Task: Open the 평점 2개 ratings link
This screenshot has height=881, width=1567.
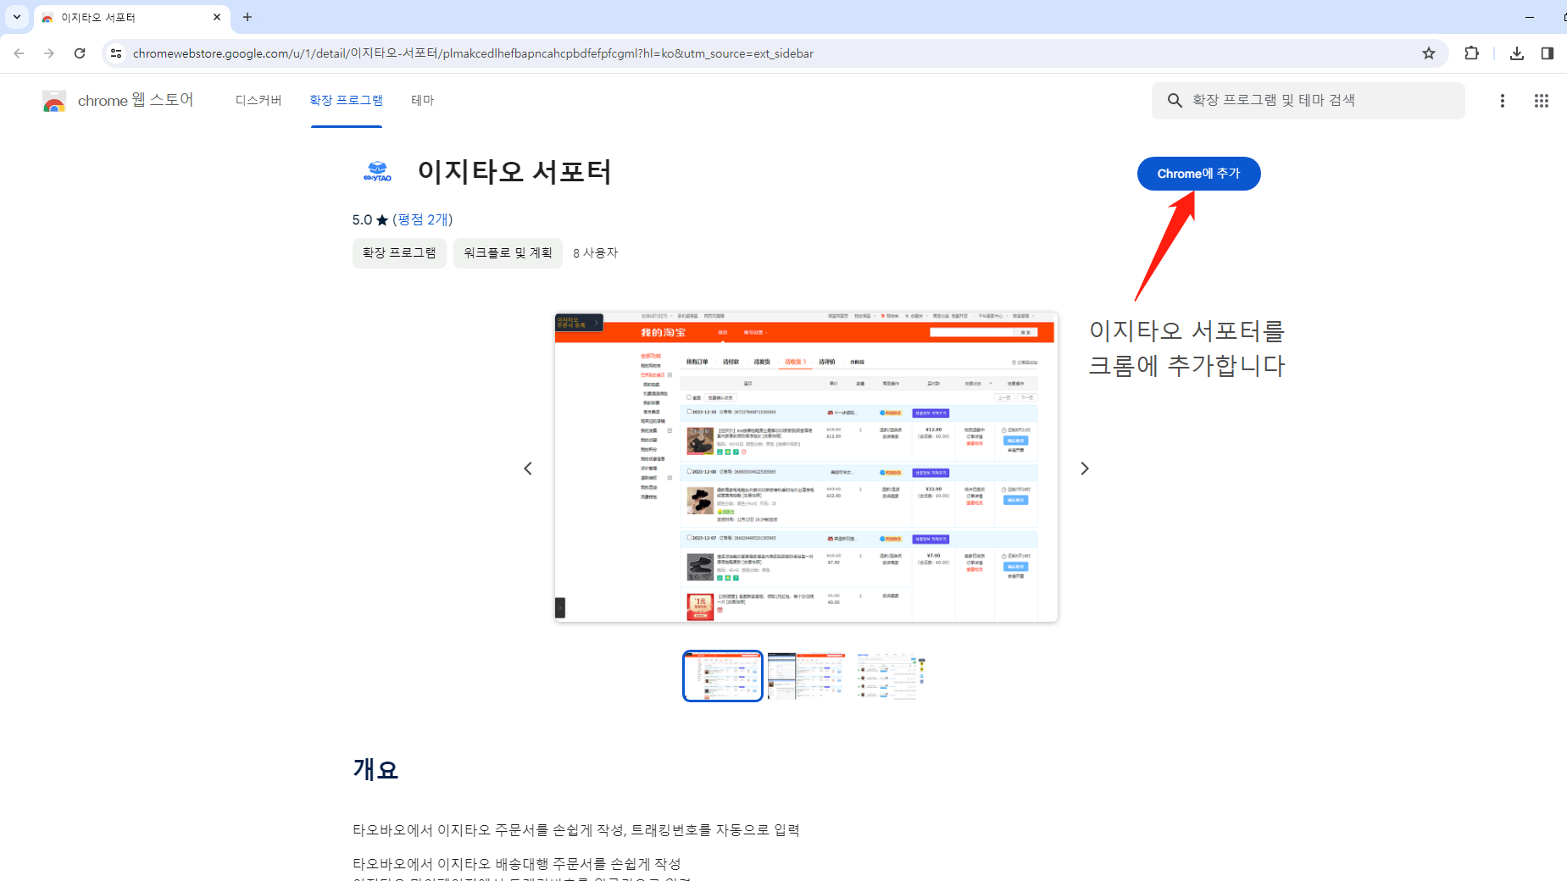Action: [422, 219]
